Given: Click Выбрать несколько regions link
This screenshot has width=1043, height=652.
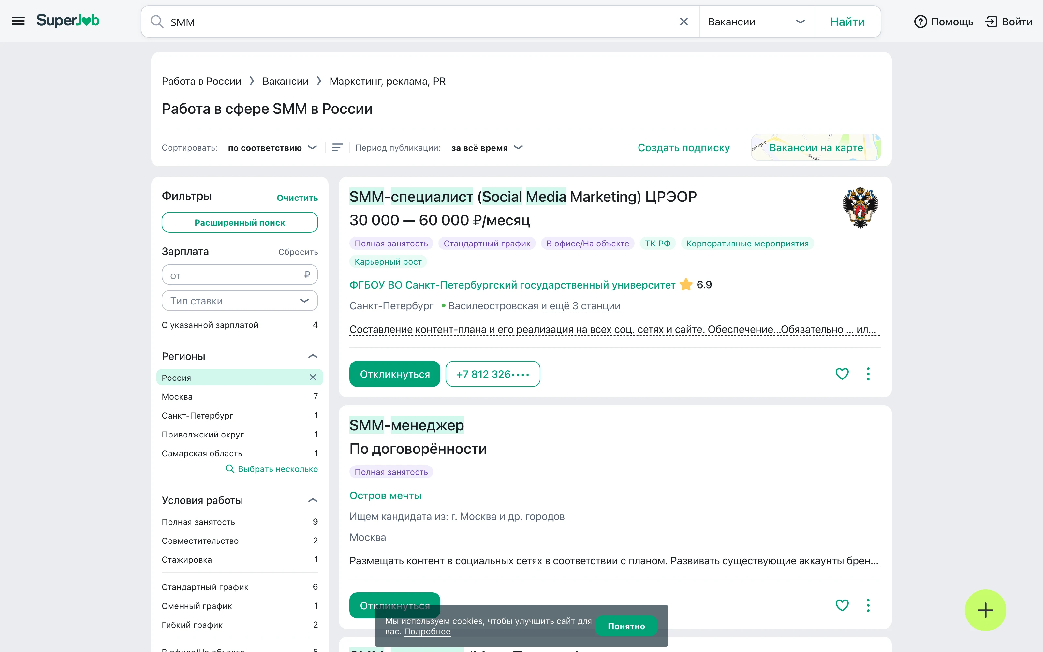Looking at the screenshot, I should pyautogui.click(x=272, y=469).
